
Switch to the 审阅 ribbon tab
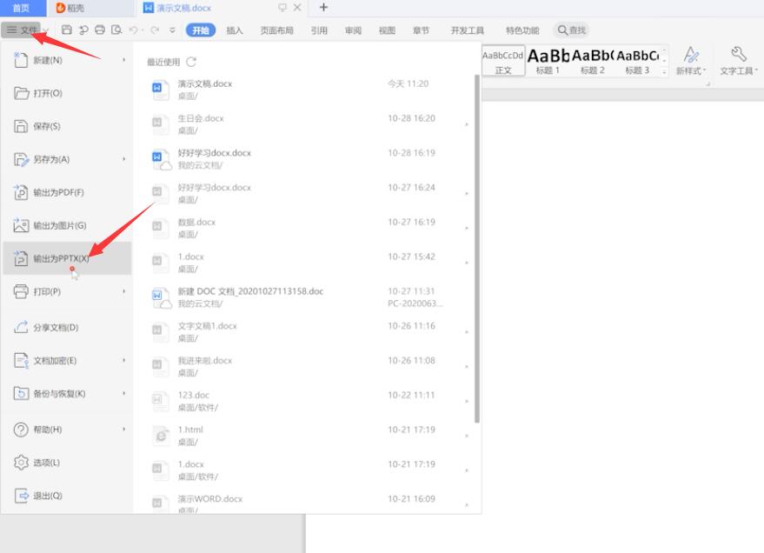click(353, 30)
